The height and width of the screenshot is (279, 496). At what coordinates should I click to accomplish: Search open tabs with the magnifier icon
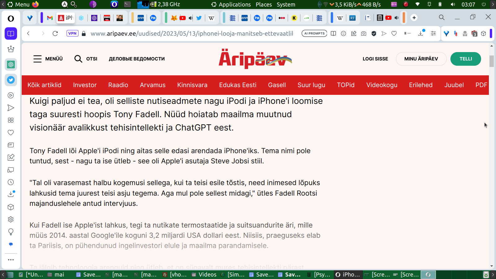[x=442, y=17]
